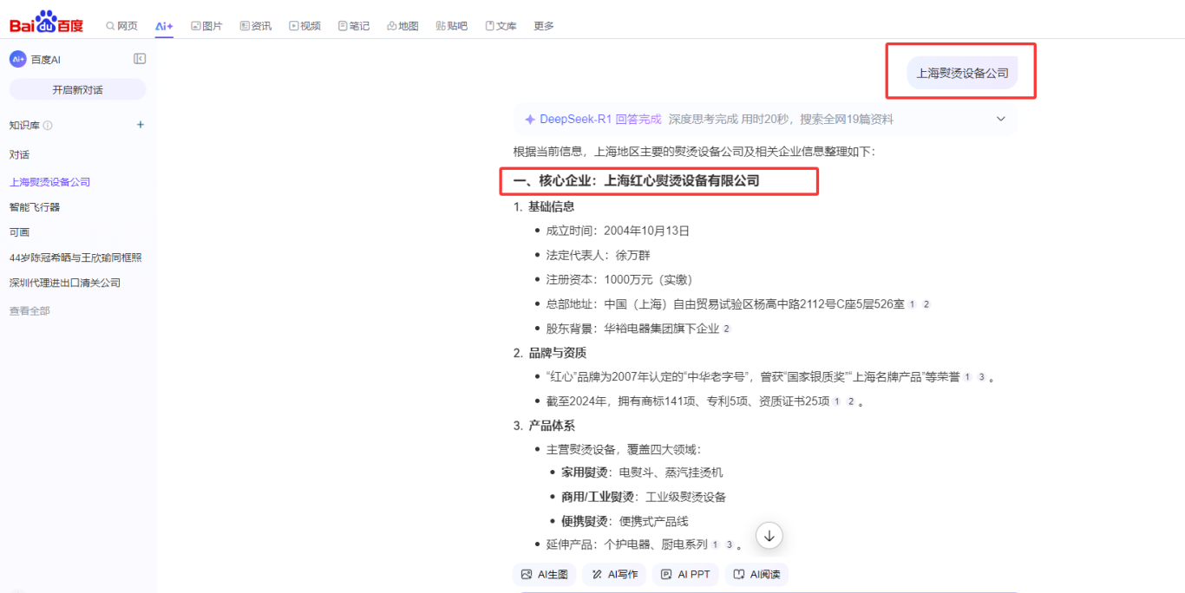1185x593 pixels.
Task: Click citation 2 after 华裕电器集团旗下企业
Action: 726,329
